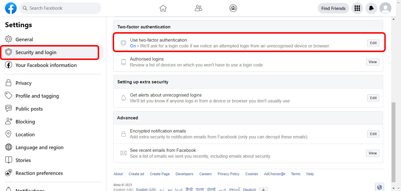Image resolution: width=401 pixels, height=191 pixels.
Task: Edit alerts about unrecognised logins
Action: pos(373,98)
